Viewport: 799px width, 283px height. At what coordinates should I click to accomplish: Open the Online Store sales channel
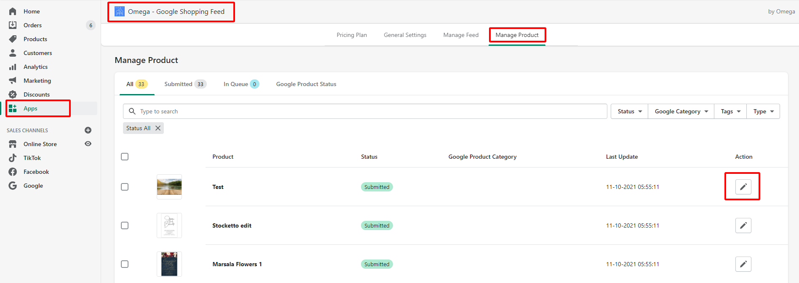point(40,144)
